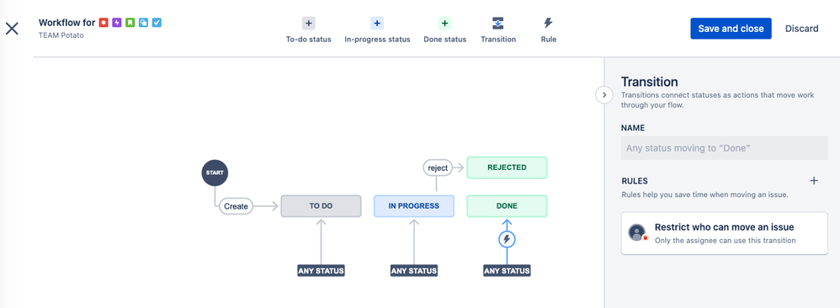
Task: Click the green story issue type icon
Action: 130,23
